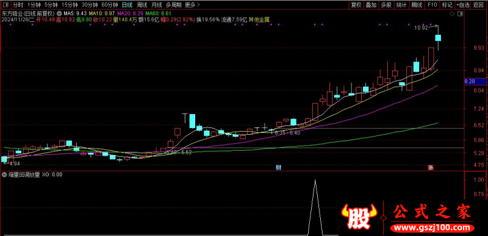The image size is (488, 236).
Task: Switch to the 日线 daily tab
Action: pos(127,5)
